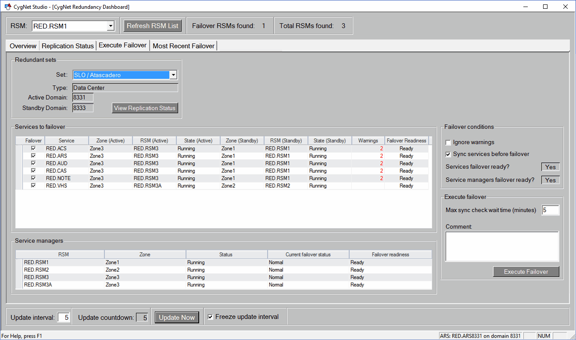Disable Sync services before failover
576x340 pixels.
(x=448, y=154)
